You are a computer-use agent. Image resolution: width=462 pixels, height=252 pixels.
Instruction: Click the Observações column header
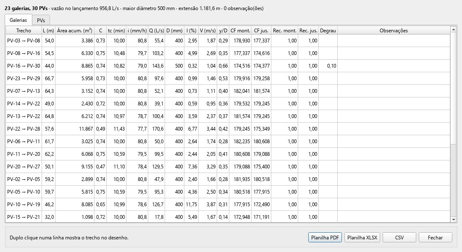[x=394, y=30]
